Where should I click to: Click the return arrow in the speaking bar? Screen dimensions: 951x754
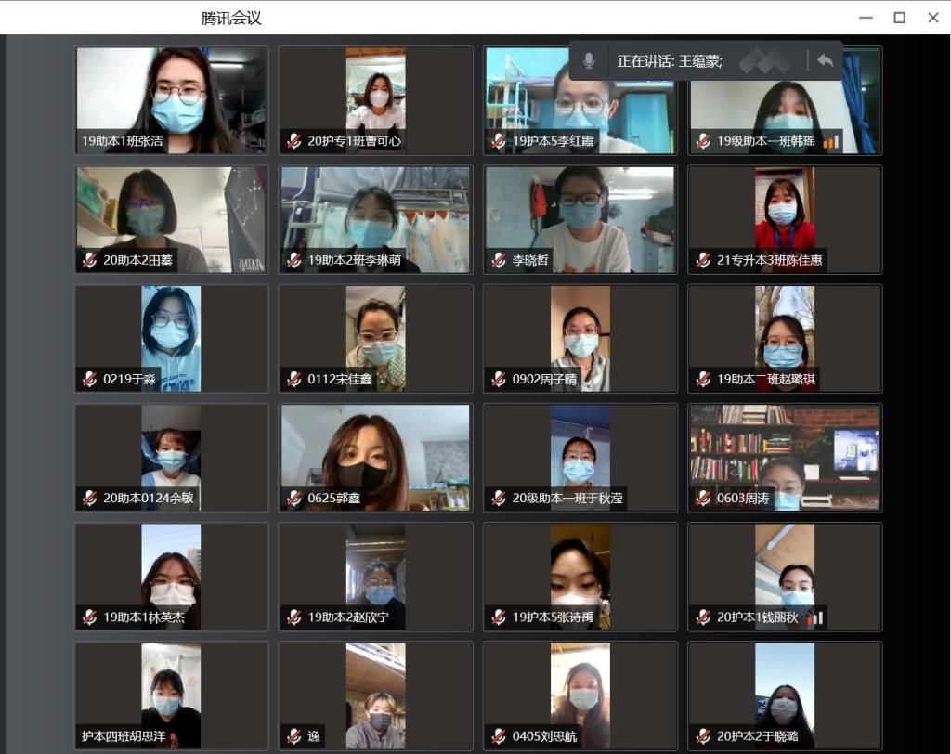[825, 61]
